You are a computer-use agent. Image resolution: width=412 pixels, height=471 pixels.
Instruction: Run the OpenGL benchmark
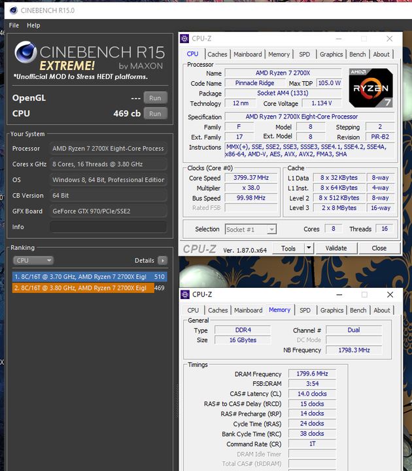click(x=155, y=98)
